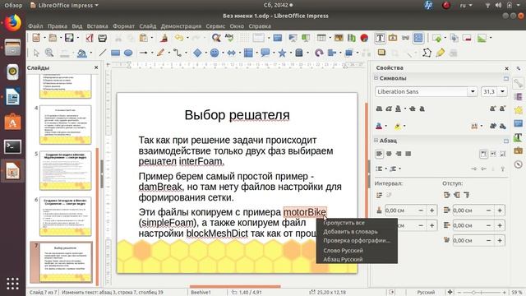Toggle the Display Grid toolbar button
This screenshot has width=526, height=296.
point(245,38)
